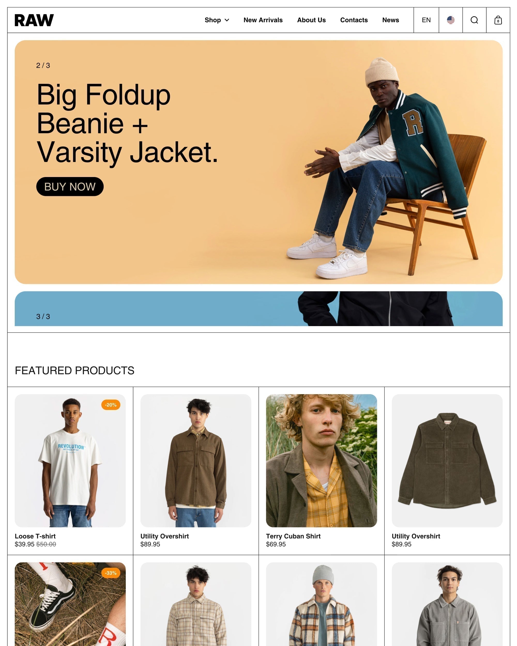Click the News navigation tab
Viewport: 517px width, 646px height.
click(391, 20)
